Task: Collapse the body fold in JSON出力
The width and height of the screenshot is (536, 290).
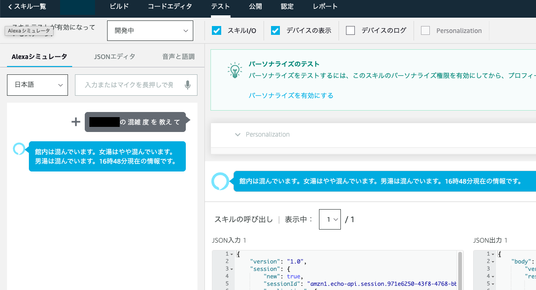Action: (x=493, y=262)
